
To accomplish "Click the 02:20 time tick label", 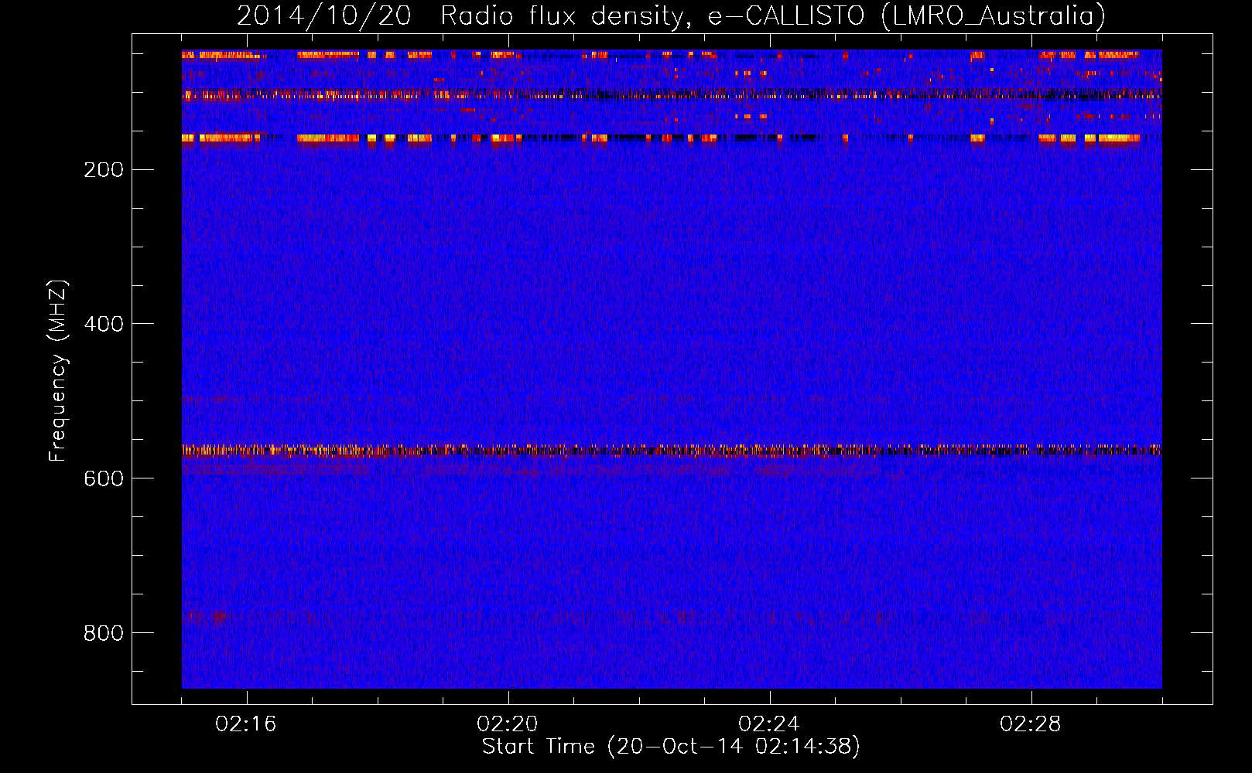I will pos(508,724).
